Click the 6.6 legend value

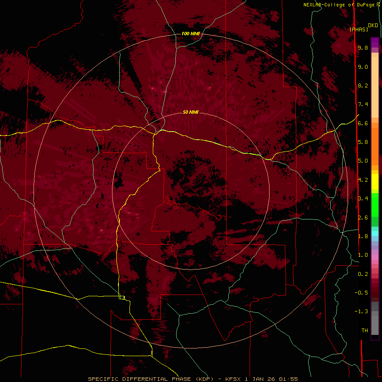pyautogui.click(x=363, y=123)
